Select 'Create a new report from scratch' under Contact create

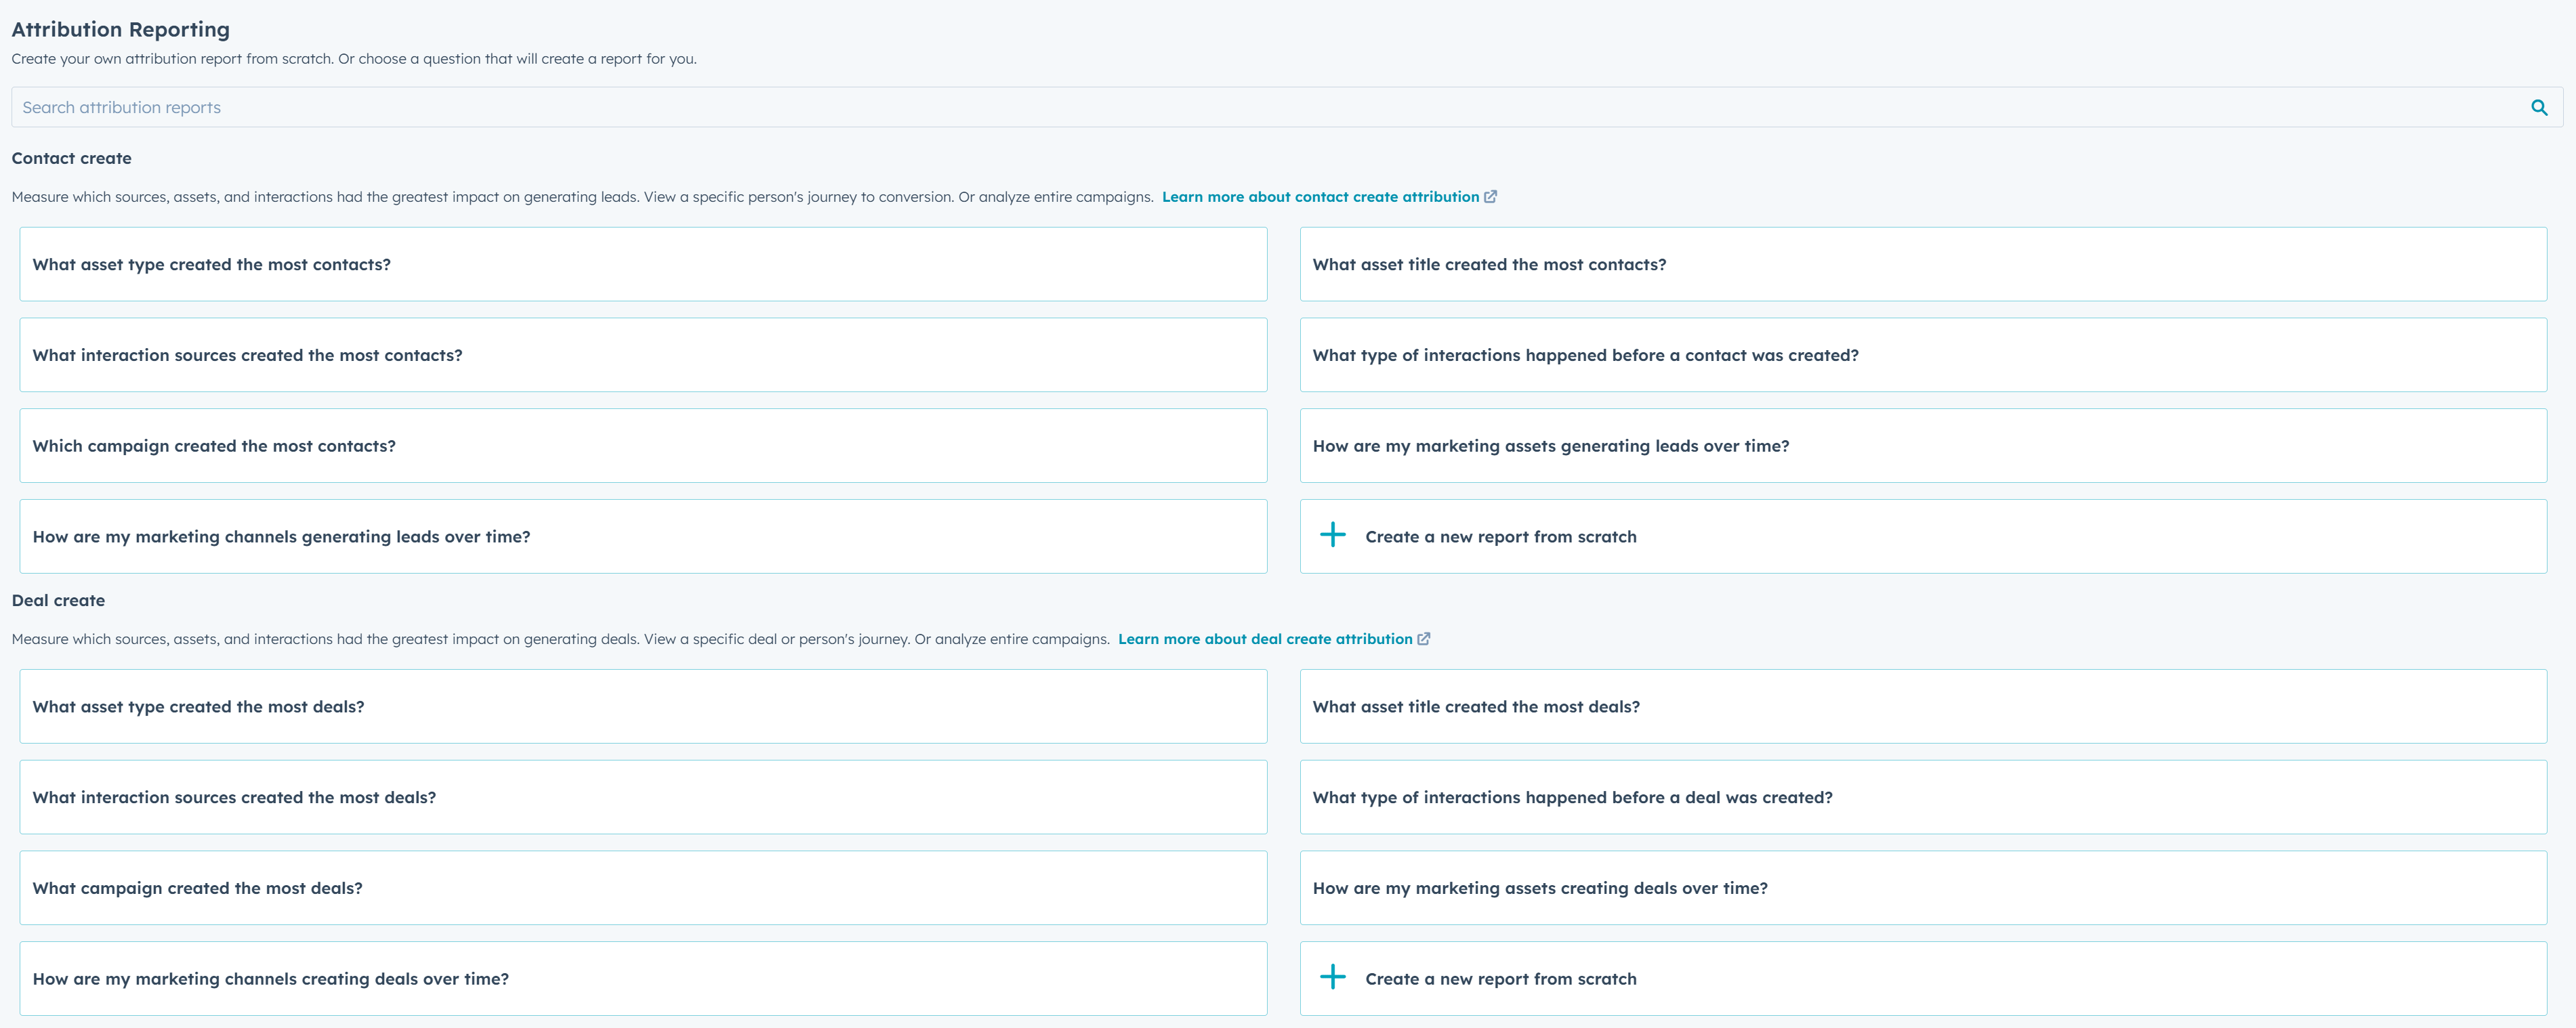(1500, 536)
